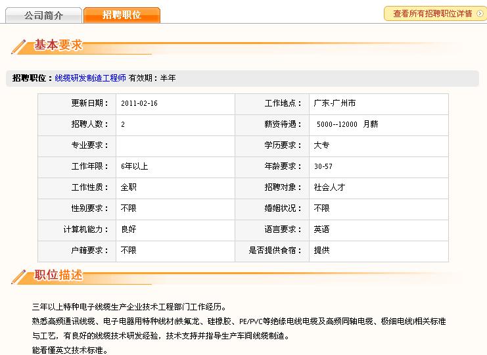The height and width of the screenshot is (355, 487).
Task: Click the age requirement 30-57 value
Action: (323, 166)
